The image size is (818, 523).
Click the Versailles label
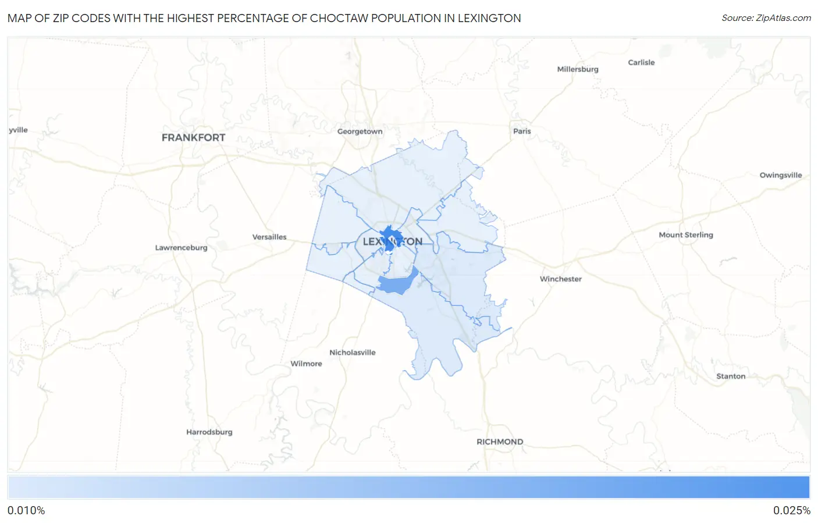coord(269,237)
